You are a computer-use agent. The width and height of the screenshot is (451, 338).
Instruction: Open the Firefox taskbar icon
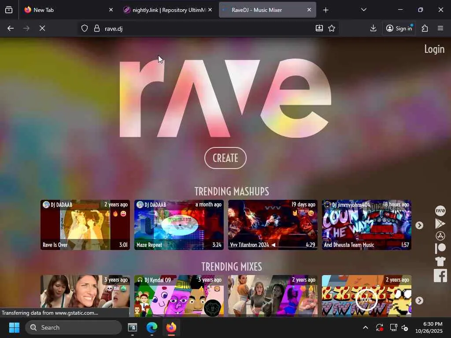171,327
